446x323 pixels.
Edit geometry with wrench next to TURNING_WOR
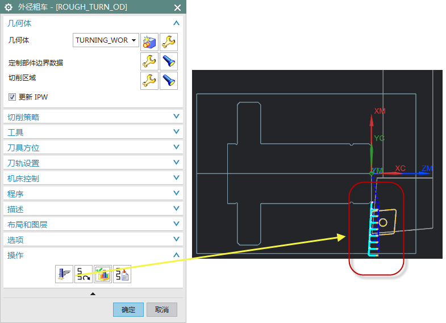(169, 42)
